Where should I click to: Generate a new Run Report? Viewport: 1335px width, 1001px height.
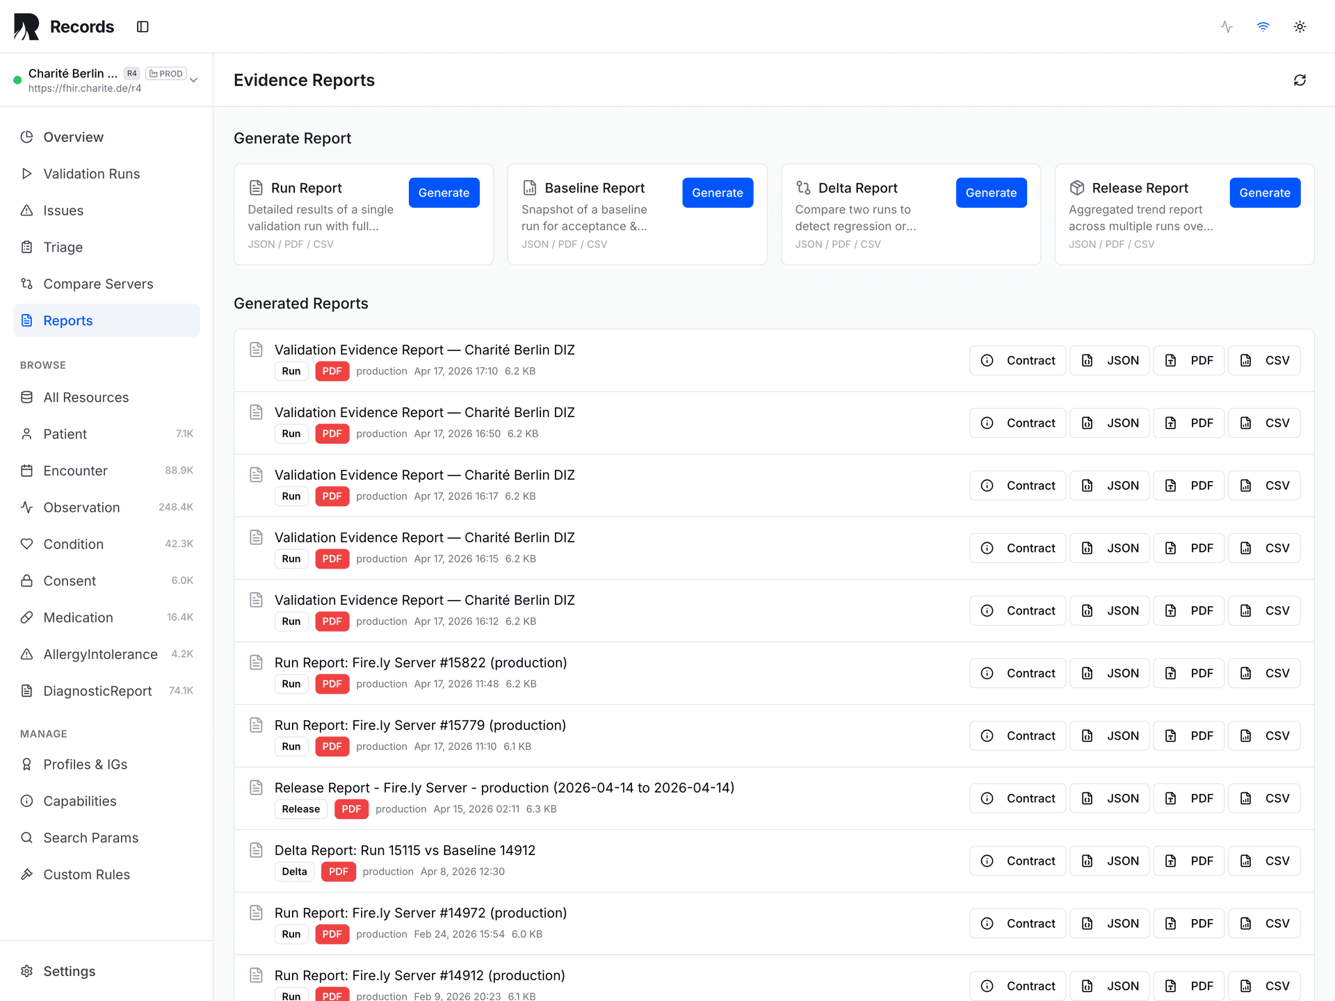[444, 193]
